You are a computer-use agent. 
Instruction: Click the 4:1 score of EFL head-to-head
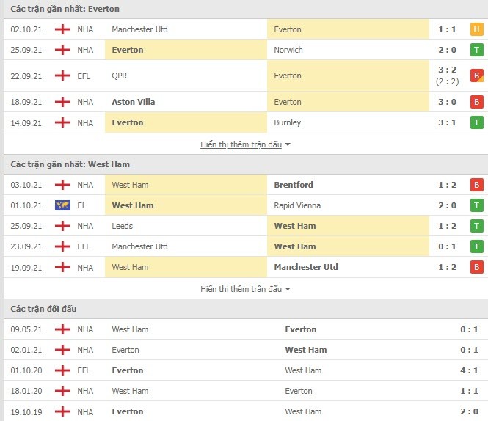click(469, 370)
